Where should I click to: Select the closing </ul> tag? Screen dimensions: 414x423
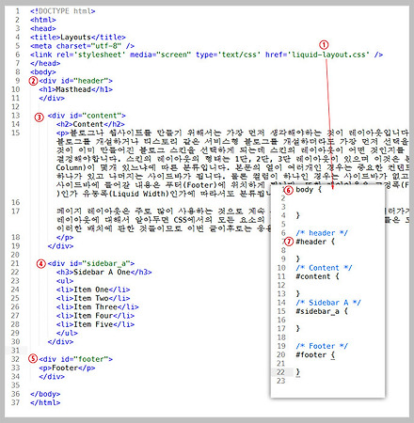point(67,333)
